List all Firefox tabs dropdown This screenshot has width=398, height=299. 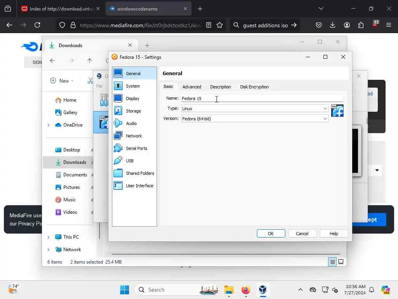click(x=321, y=9)
